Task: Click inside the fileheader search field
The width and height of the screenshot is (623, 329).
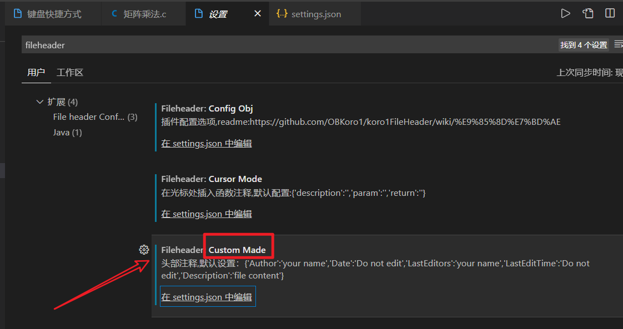Action: 222,44
